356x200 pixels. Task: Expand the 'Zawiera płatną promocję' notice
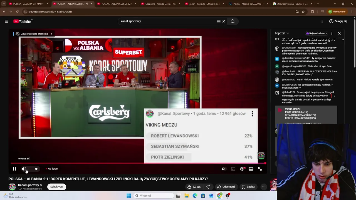34,34
